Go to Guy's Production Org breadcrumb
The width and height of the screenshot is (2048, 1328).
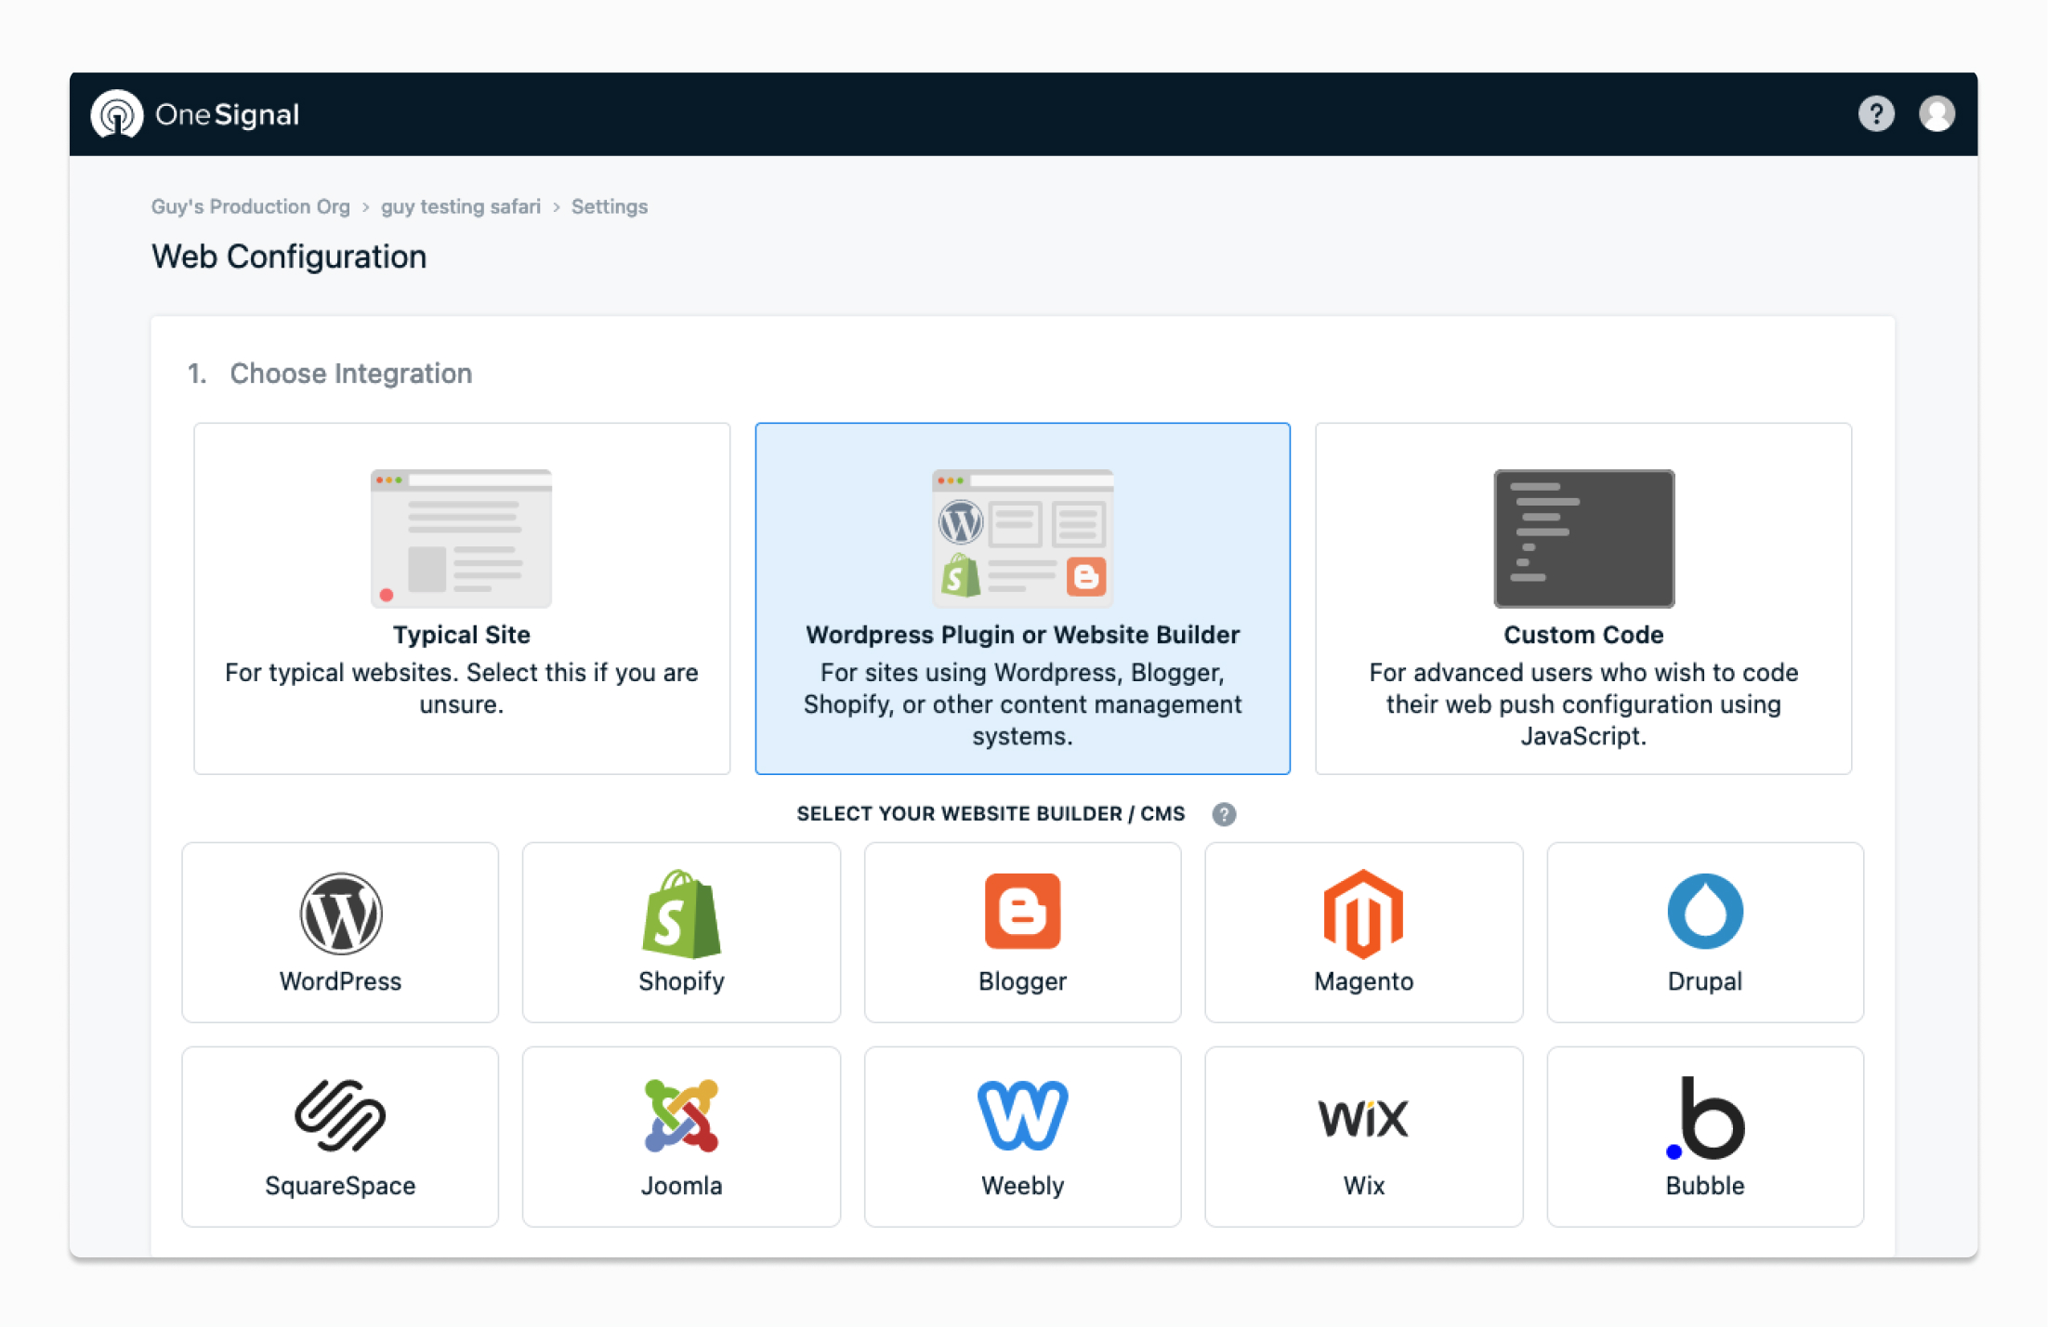251,206
